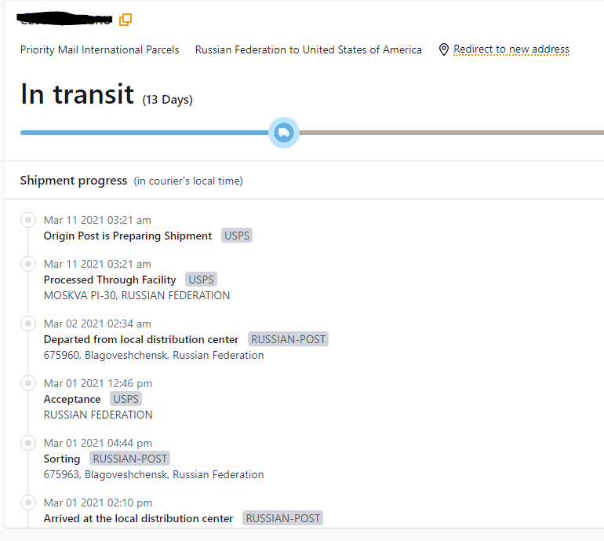
Task: Click RUSSIAN-POST tag beside Arrived at local distribution
Action: tap(282, 518)
